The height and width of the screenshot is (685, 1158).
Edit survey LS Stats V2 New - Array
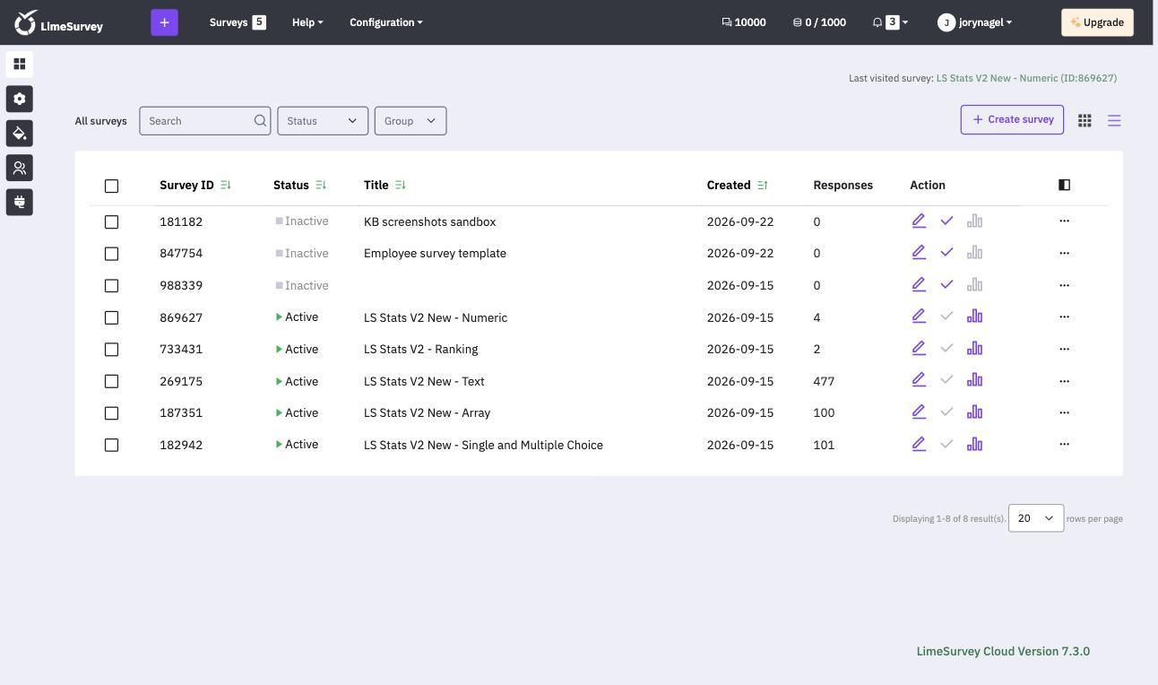[919, 412]
